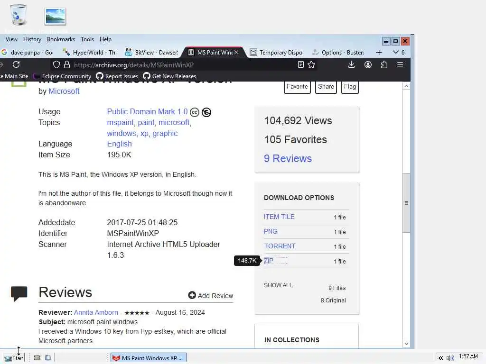Image resolution: width=486 pixels, height=364 pixels.
Task: Click the Favorite button
Action: [297, 87]
